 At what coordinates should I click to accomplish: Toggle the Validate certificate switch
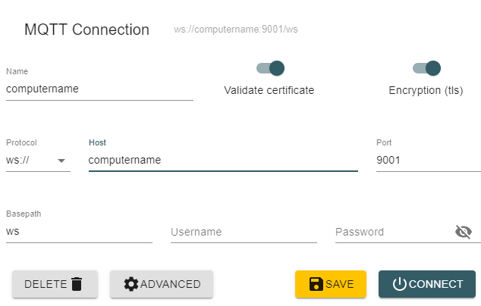[271, 68]
